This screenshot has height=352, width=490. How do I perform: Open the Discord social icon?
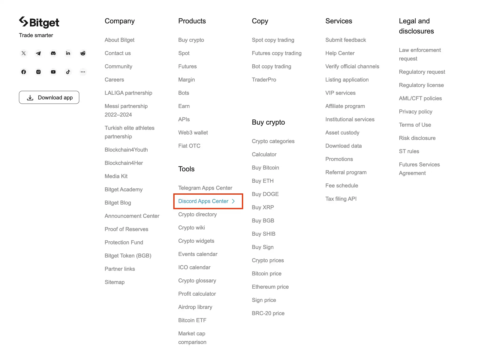click(53, 53)
